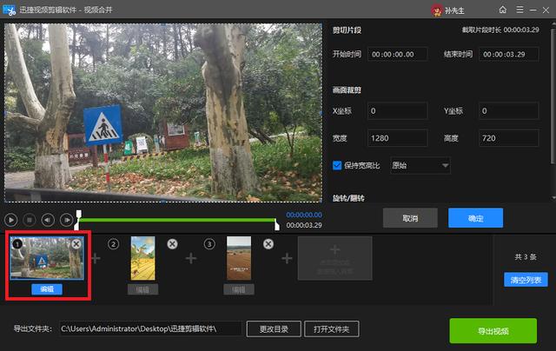Click plus sign after clip 3

tap(287, 258)
